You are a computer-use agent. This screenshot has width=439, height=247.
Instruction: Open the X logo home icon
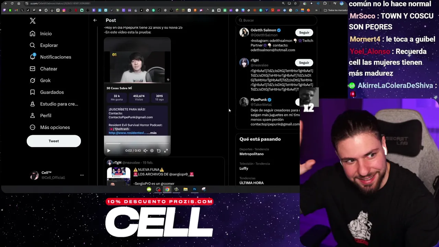[x=33, y=21]
